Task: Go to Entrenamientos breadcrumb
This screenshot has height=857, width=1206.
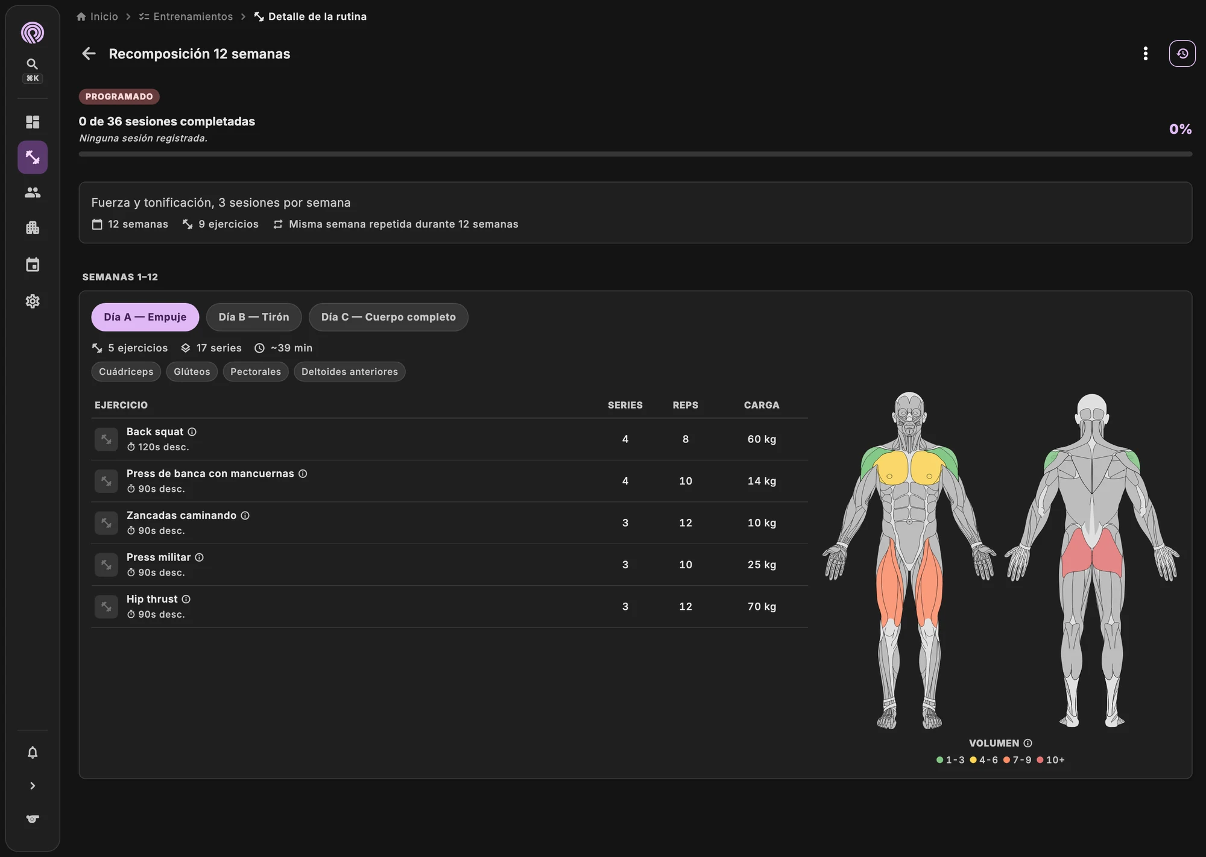Action: 186,16
